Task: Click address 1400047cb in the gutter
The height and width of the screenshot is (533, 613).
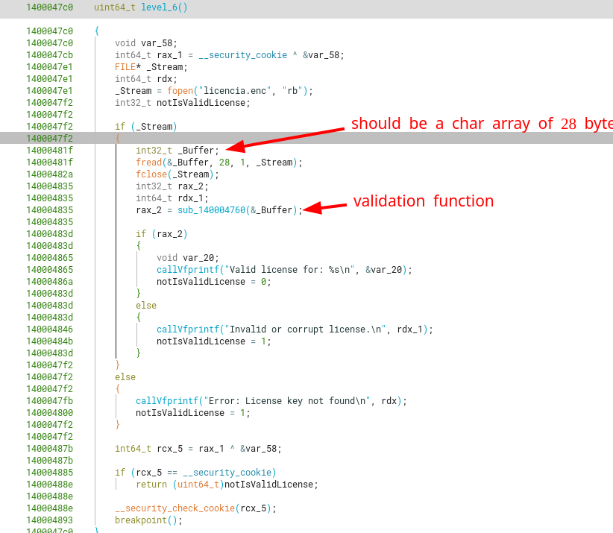Action: 49,55
